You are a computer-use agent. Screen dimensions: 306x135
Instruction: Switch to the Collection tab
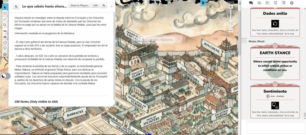point(284,3)
